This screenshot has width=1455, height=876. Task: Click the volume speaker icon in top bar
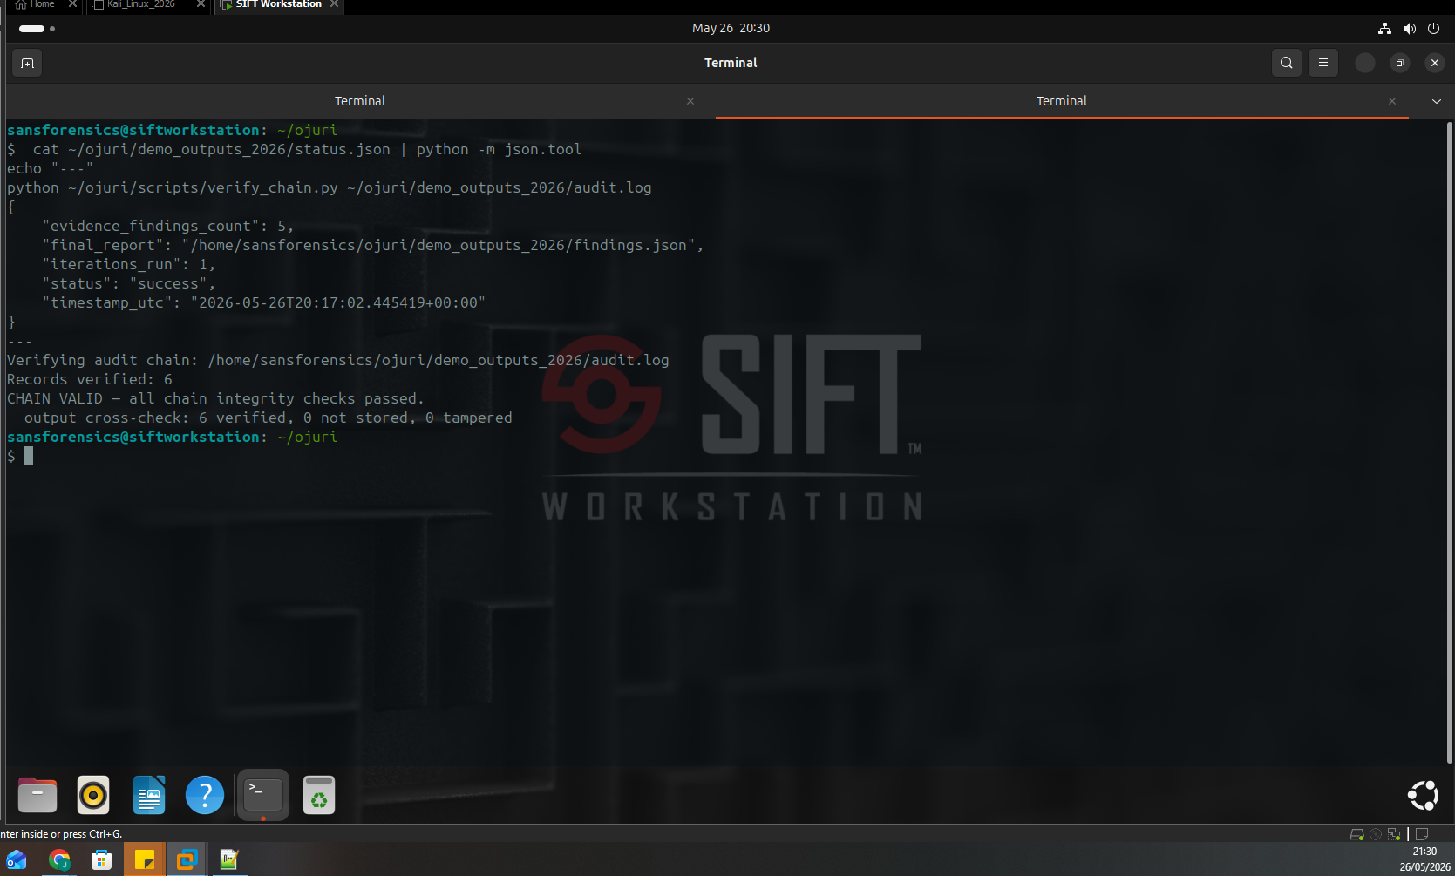tap(1409, 29)
